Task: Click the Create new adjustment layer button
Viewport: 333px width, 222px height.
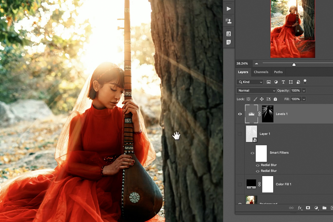Action: coord(316,208)
